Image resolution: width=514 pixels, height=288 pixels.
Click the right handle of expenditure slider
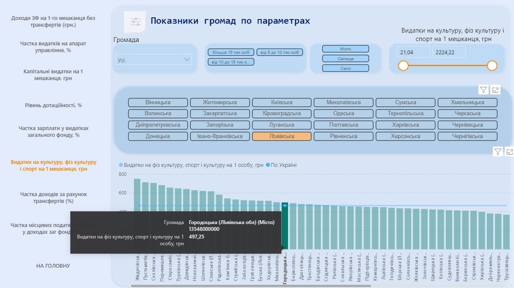pos(492,66)
